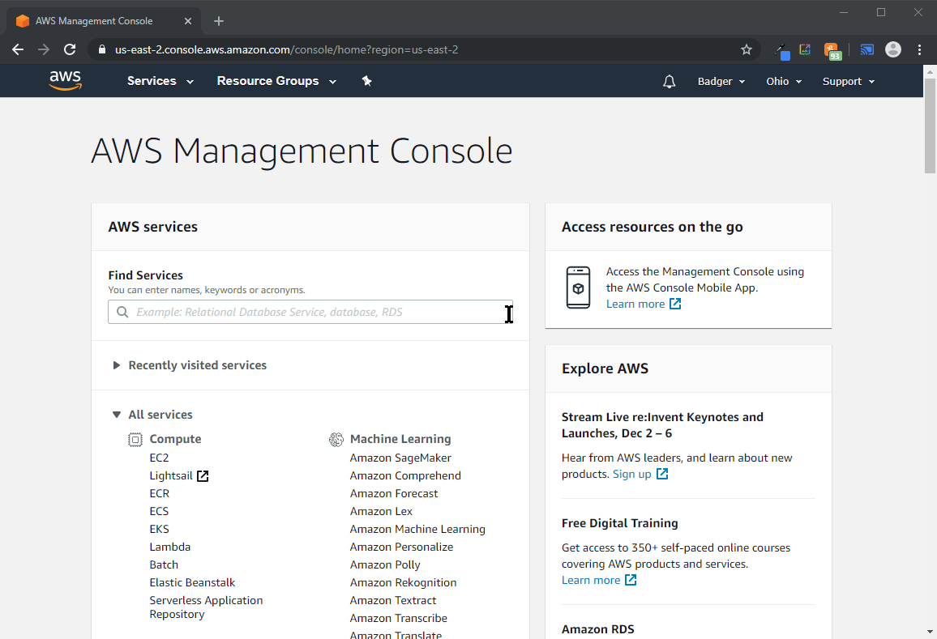The height and width of the screenshot is (639, 937).
Task: Open the ECS service
Action: pyautogui.click(x=159, y=511)
